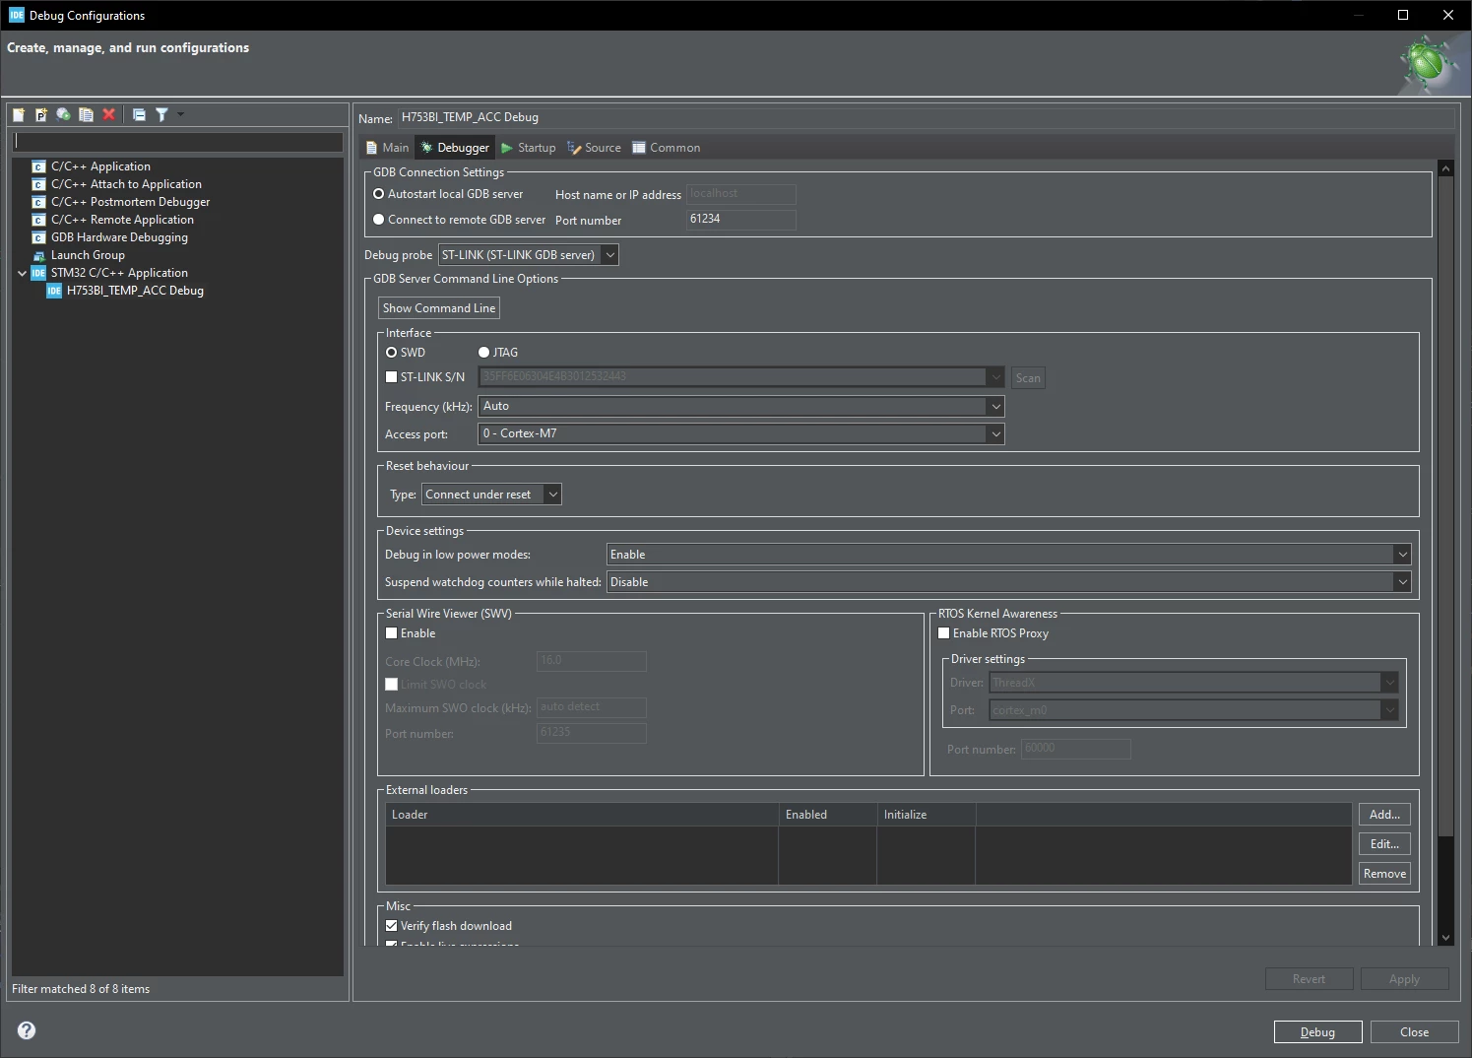Switch to the Debugger tab
The height and width of the screenshot is (1058, 1472).
point(455,148)
